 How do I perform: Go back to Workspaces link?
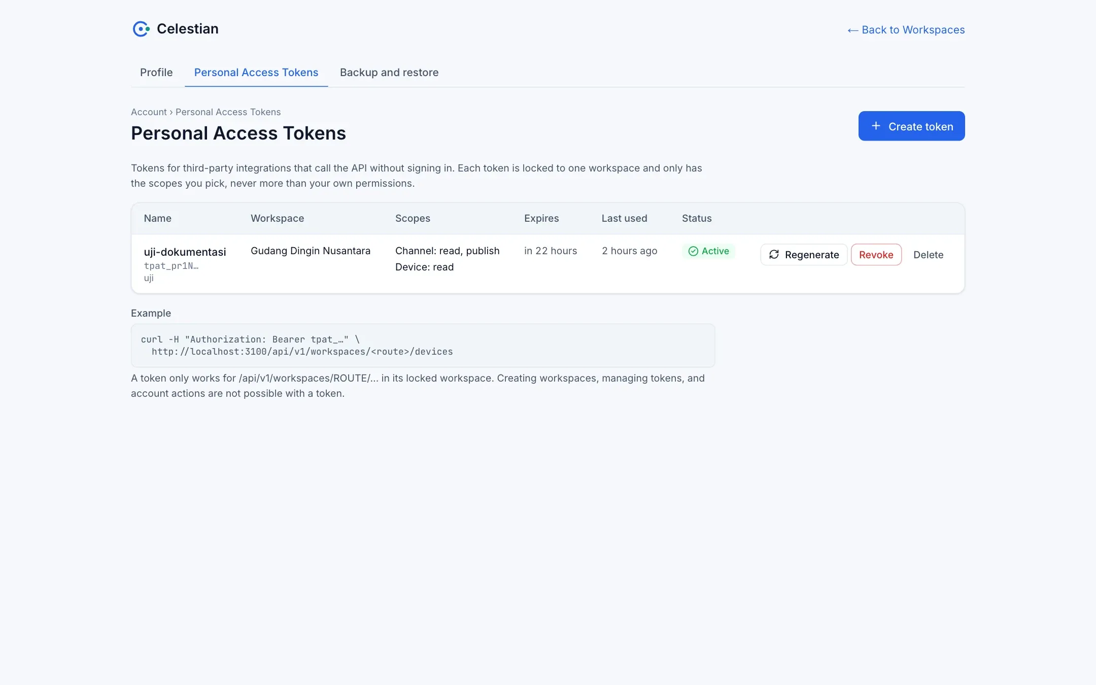(906, 30)
